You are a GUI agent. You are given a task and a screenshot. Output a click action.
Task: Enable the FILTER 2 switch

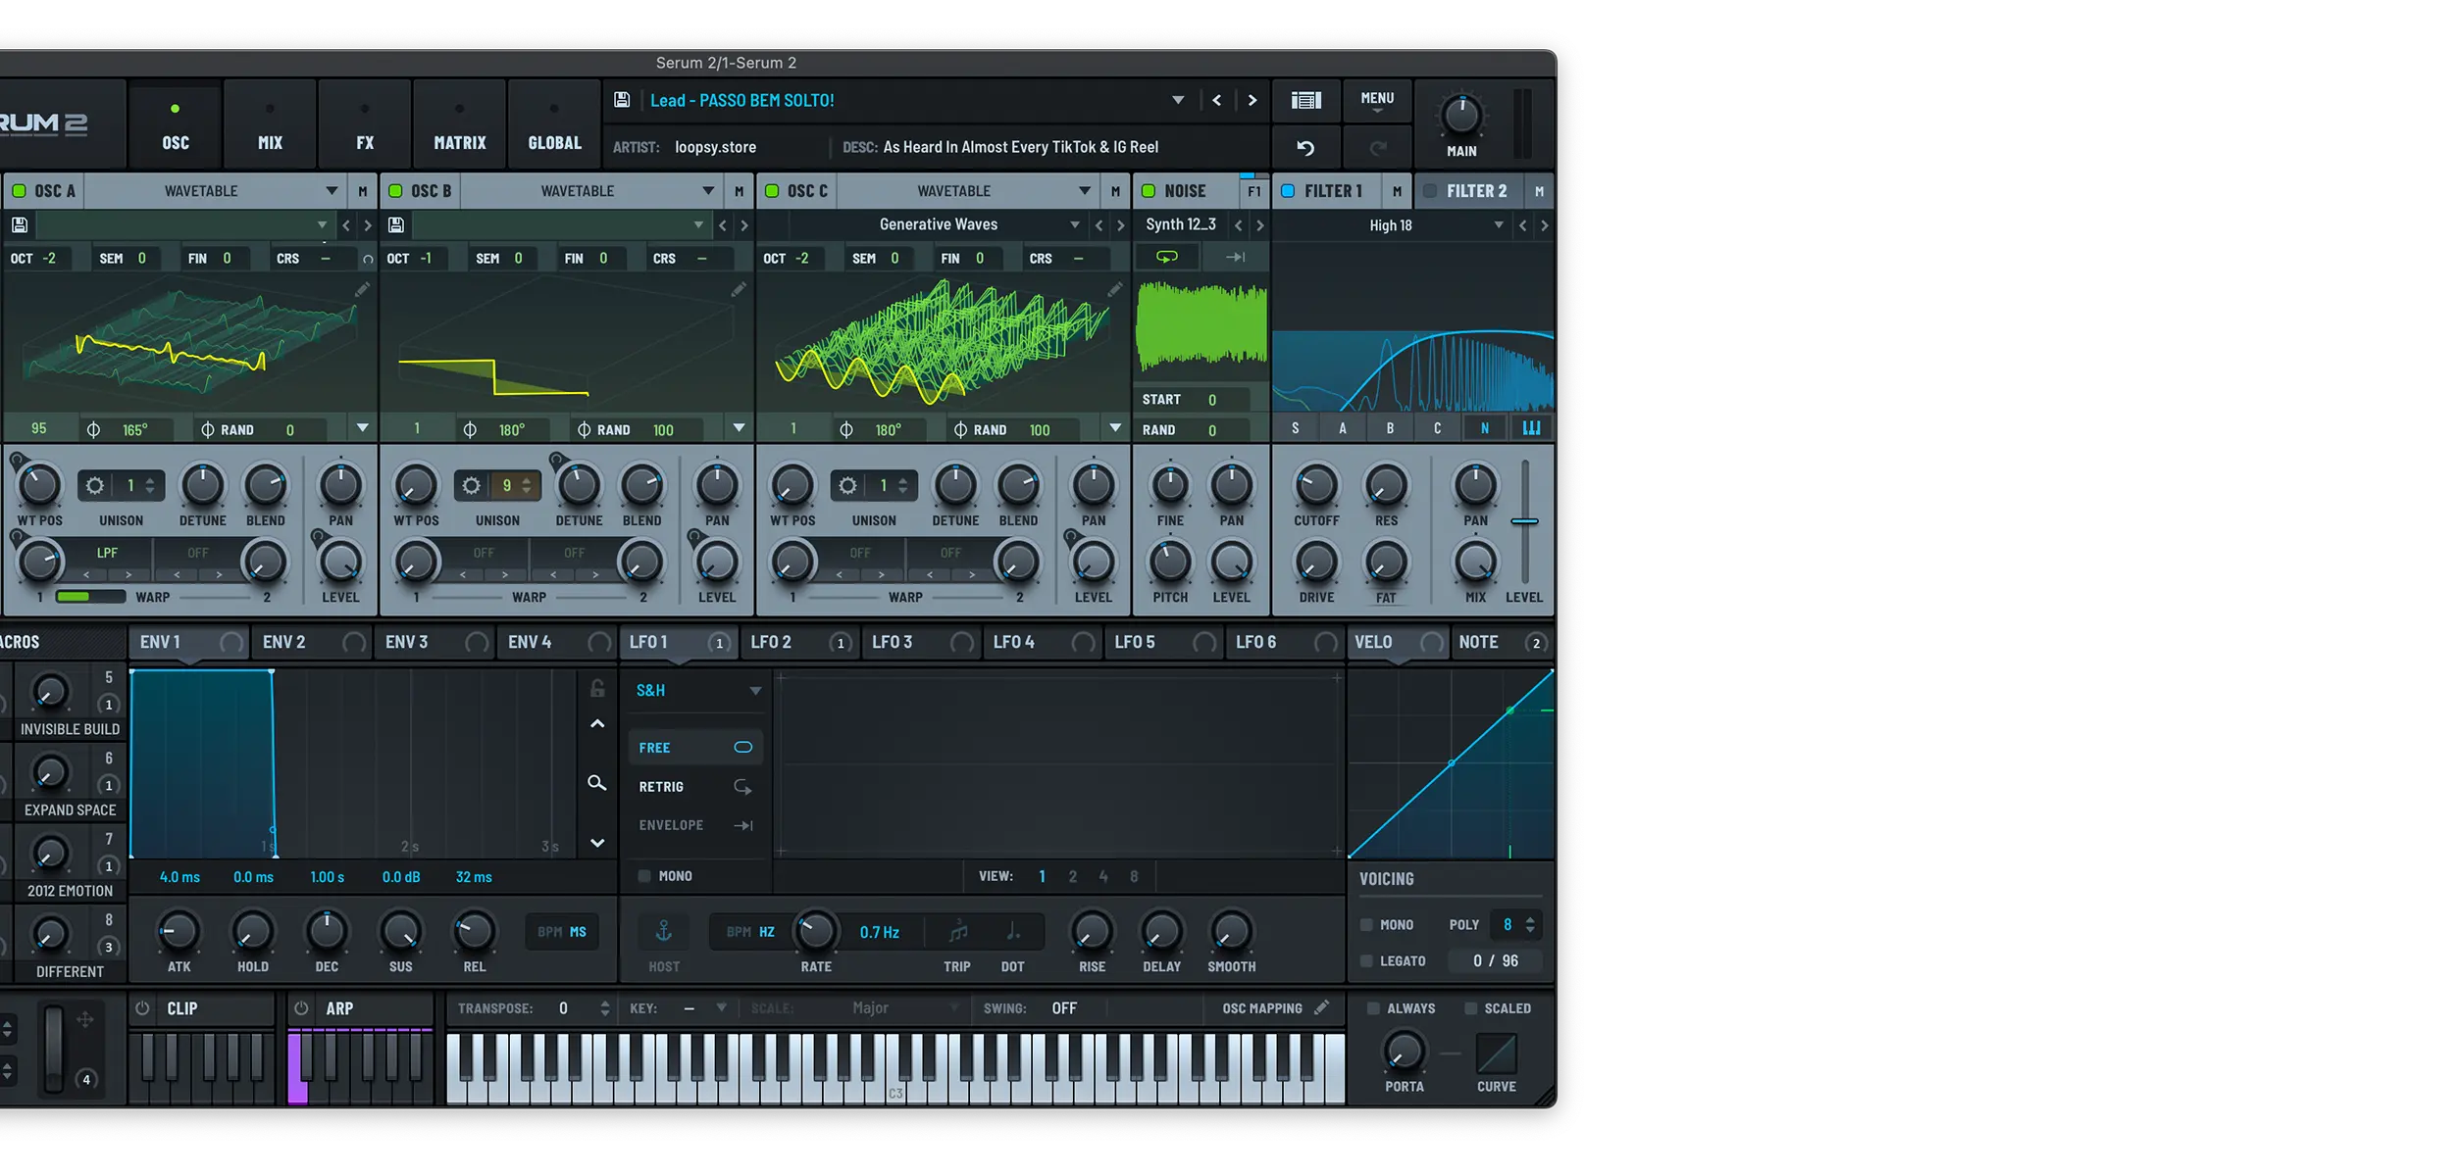click(x=1430, y=191)
